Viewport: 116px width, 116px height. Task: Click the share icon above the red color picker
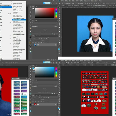(57, 3)
